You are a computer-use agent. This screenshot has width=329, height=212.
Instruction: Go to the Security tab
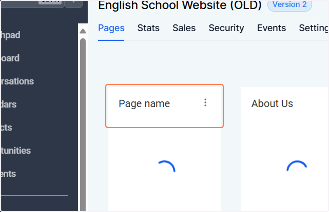coord(226,28)
